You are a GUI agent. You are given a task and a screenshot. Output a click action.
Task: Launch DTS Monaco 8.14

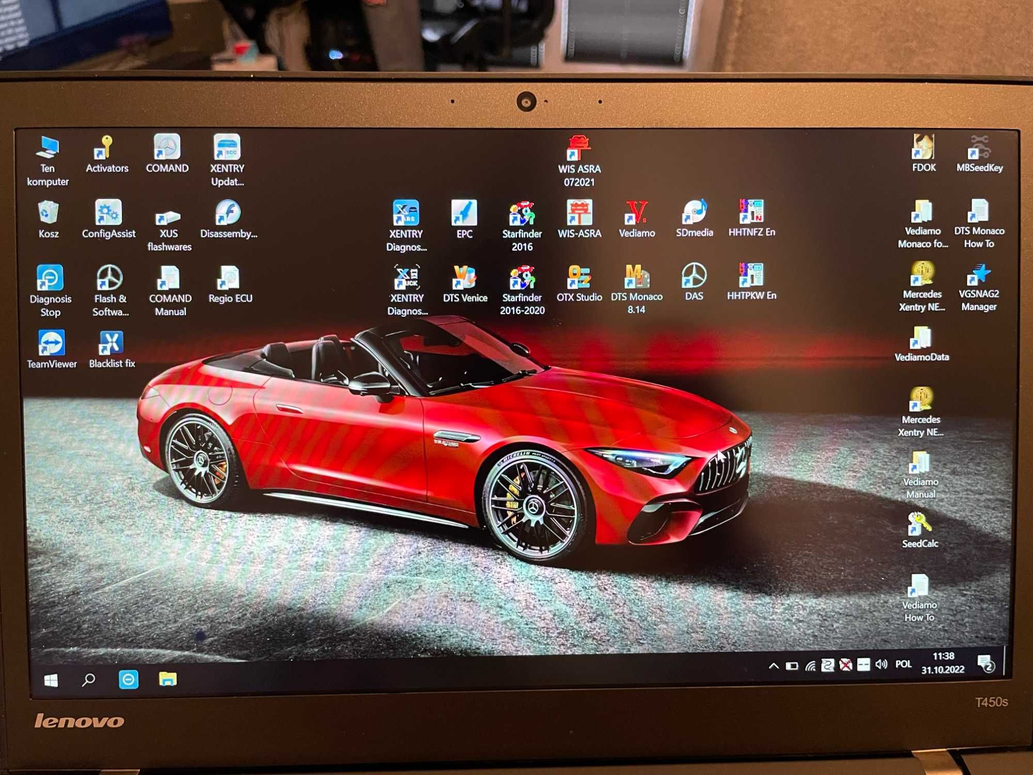[636, 289]
